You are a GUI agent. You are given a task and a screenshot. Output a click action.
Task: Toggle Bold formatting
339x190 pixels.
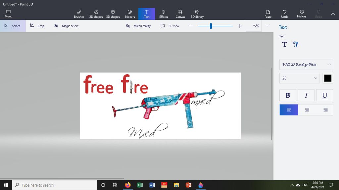click(x=288, y=95)
